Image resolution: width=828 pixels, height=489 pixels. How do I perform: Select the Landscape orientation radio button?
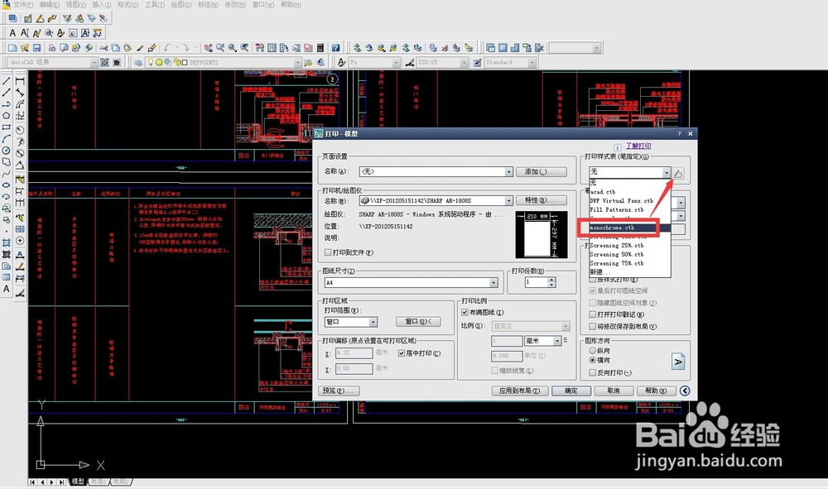(593, 360)
